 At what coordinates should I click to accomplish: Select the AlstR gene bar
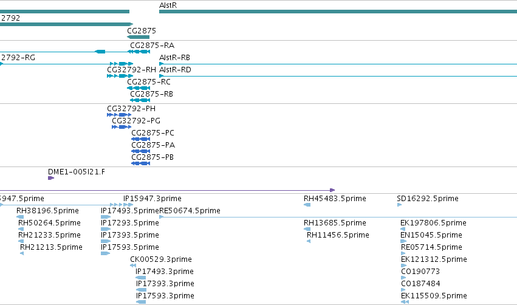tap(338, 12)
